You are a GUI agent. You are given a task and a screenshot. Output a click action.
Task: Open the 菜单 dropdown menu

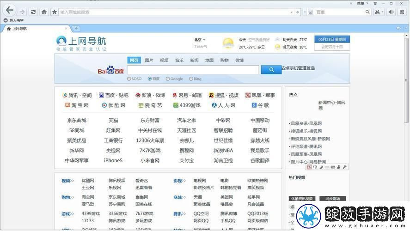[362, 3]
